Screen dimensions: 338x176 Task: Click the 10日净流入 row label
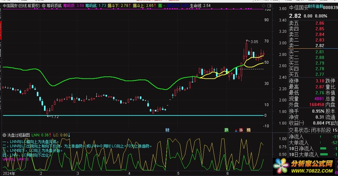pos(301,149)
